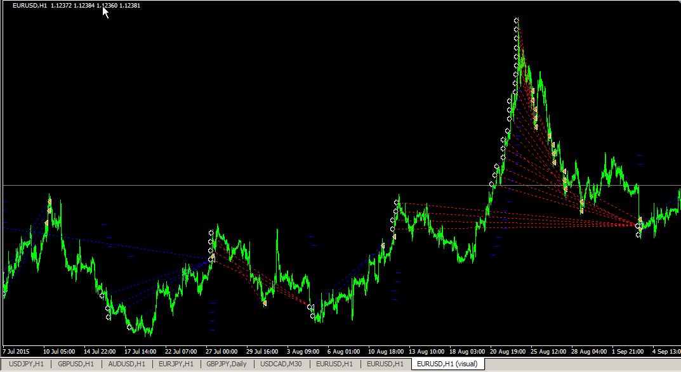
Task: Click the 10 Aug 18:00 time label
Action: (x=386, y=352)
